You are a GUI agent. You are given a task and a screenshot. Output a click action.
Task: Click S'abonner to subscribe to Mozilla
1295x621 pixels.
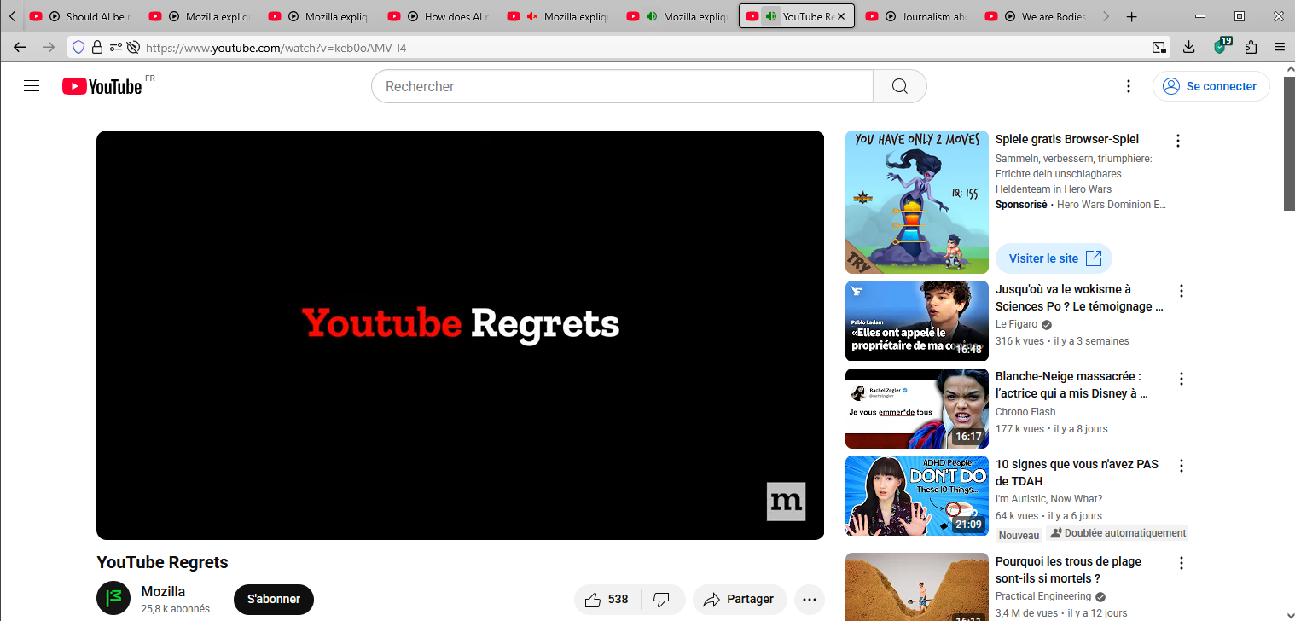point(274,600)
